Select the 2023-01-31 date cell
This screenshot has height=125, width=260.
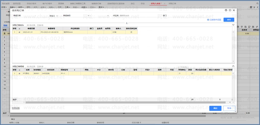click(x=31, y=32)
